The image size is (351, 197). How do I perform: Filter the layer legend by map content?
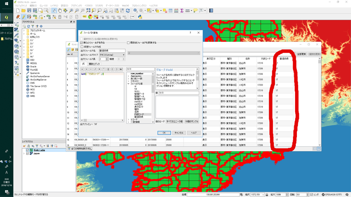tap(37, 146)
